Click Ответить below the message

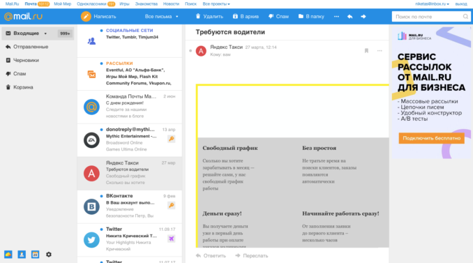tap(211, 256)
